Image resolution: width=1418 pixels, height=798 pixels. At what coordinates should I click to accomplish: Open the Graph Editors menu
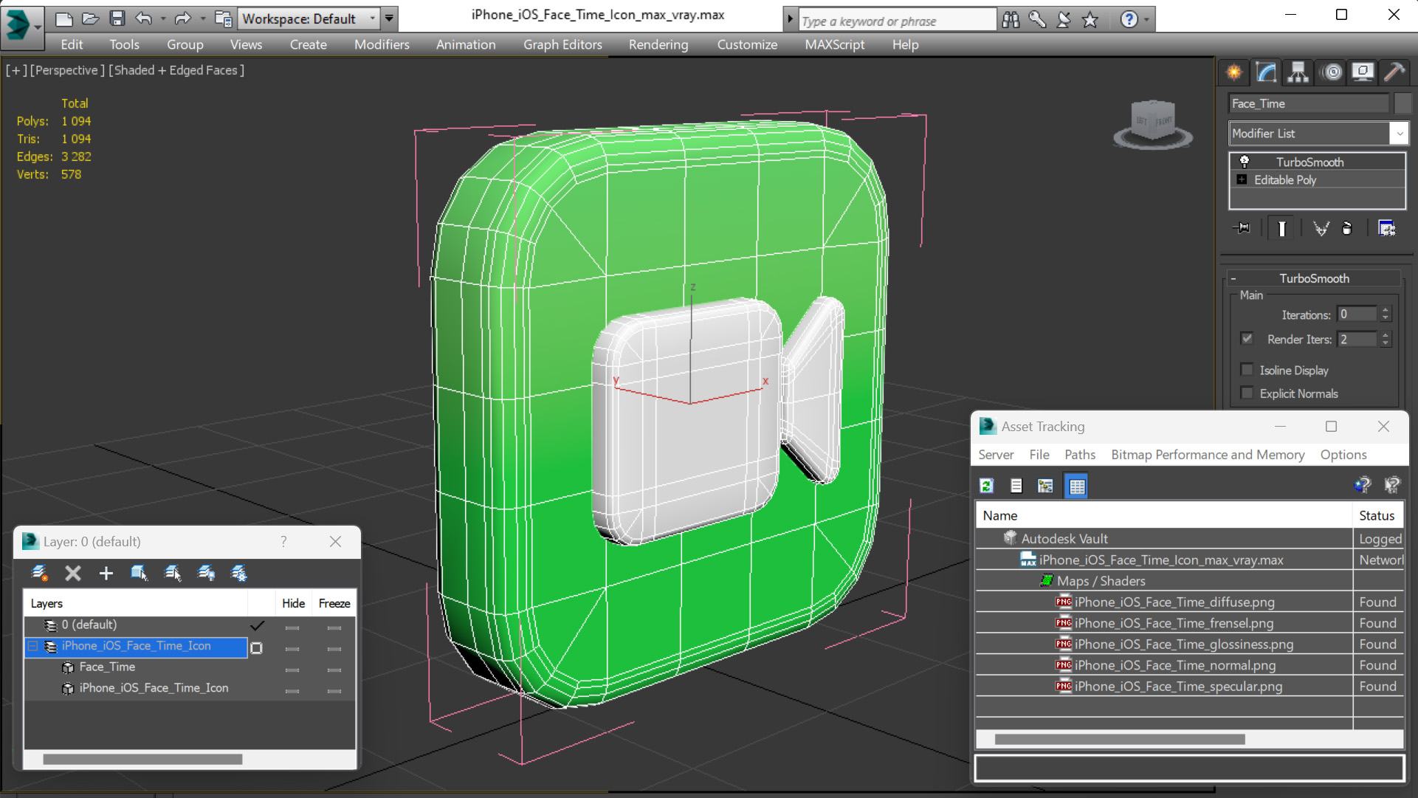tap(562, 45)
